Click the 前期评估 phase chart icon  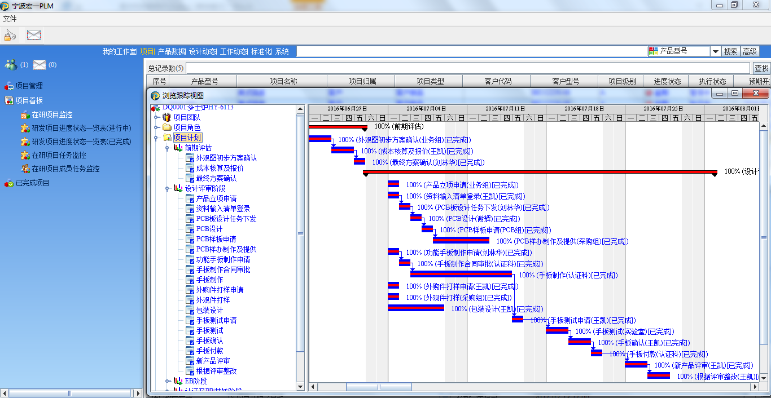pyautogui.click(x=178, y=148)
